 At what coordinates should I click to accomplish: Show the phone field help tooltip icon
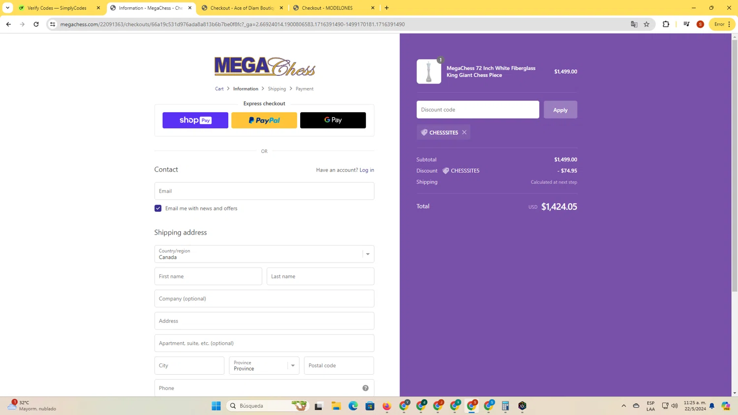tap(366, 388)
